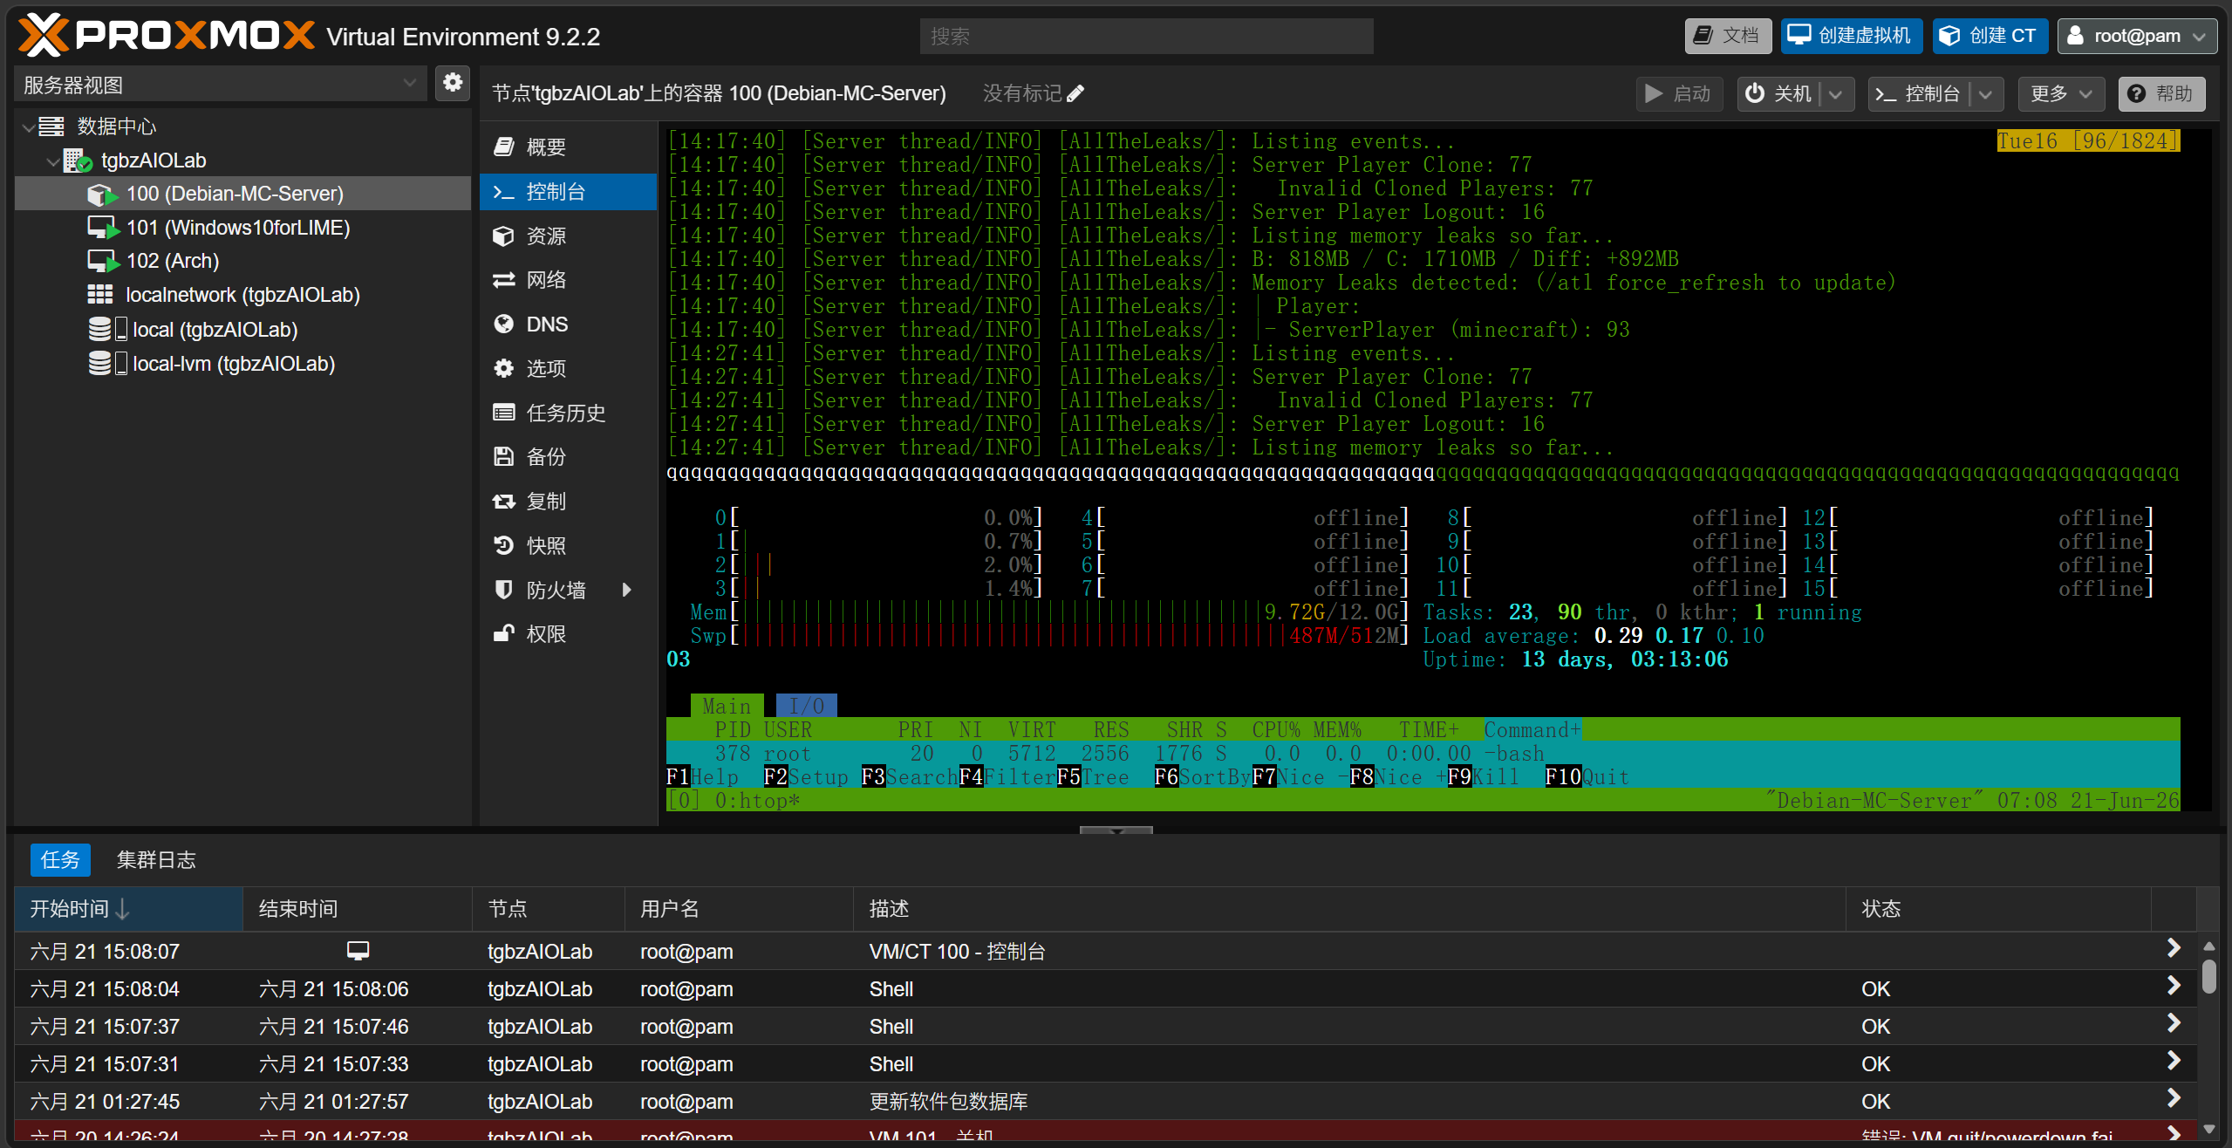This screenshot has width=2232, height=1148.
Task: Click htop's I/O tab in the console
Action: [806, 706]
